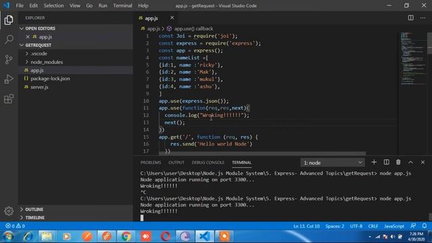The width and height of the screenshot is (432, 243).
Task: Open the View menu
Action: 75,5
